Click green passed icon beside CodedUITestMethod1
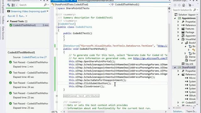Screen dimensions: 201x113 11,25
